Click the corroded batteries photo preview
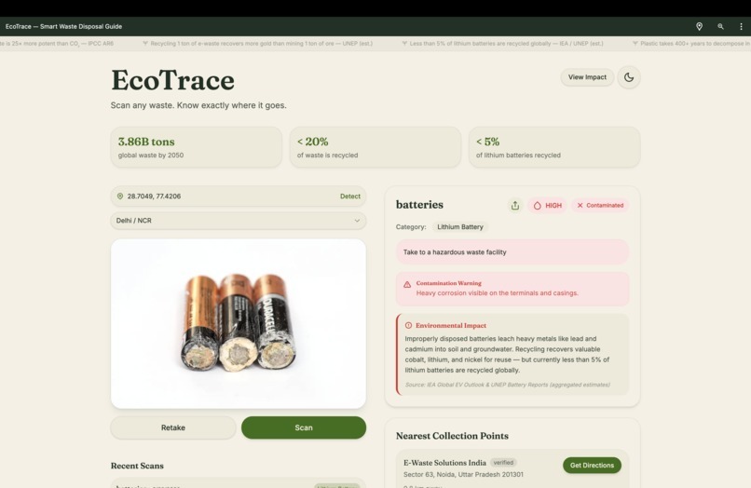This screenshot has width=751, height=488. coord(238,324)
